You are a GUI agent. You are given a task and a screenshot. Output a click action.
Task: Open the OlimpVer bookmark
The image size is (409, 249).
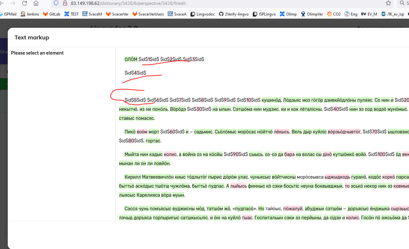tap(312, 14)
